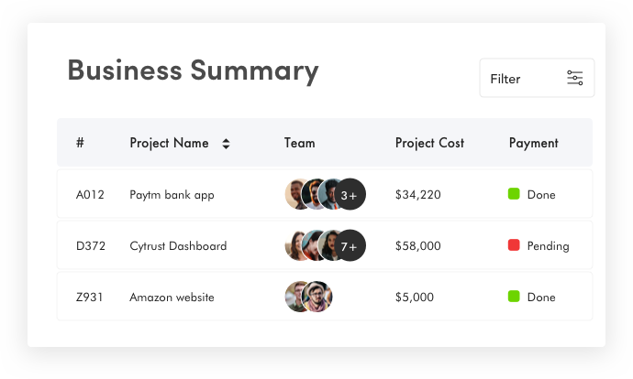Sort by Project Name arrows

point(226,144)
